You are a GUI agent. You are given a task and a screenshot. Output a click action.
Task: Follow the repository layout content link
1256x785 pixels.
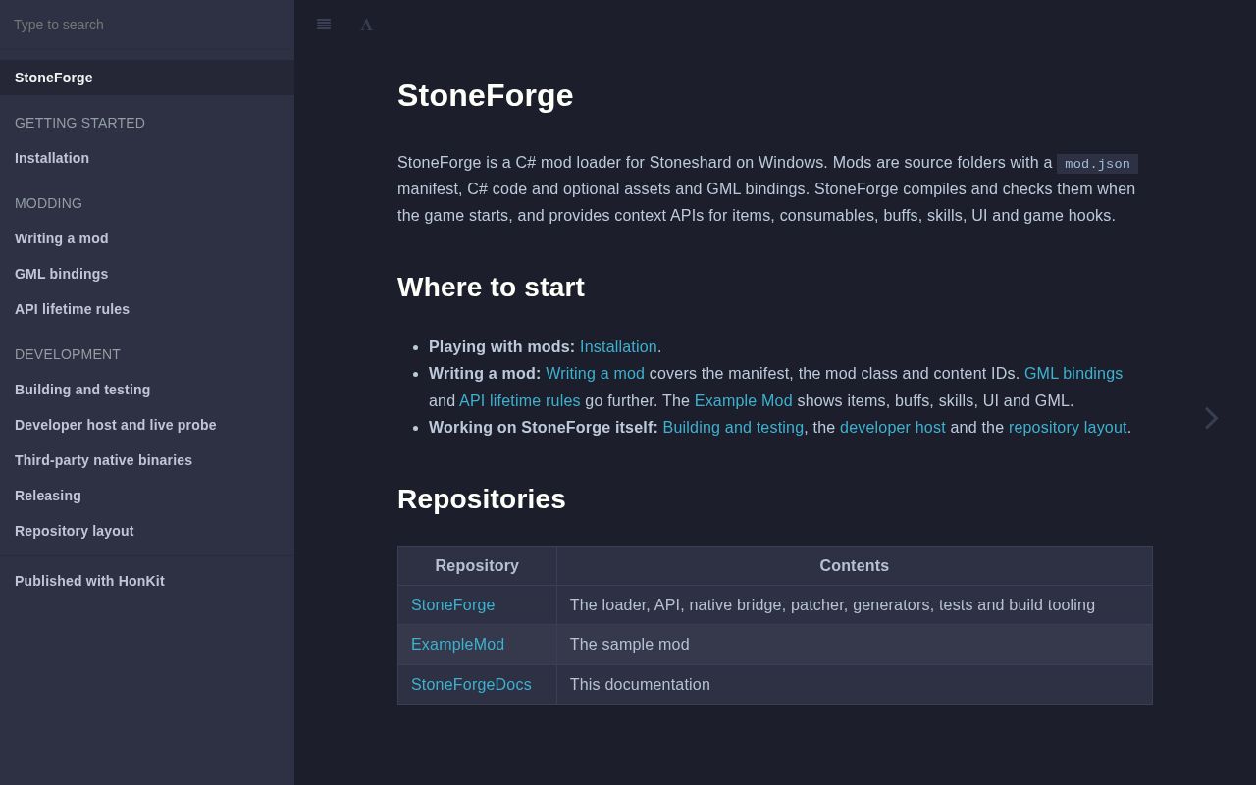coord(1068,428)
